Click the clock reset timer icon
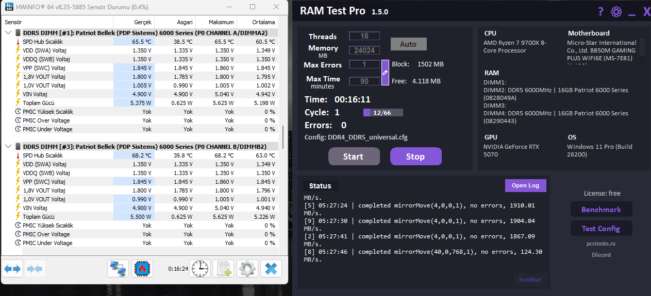Viewport: 651px width, 296px height. click(200, 268)
